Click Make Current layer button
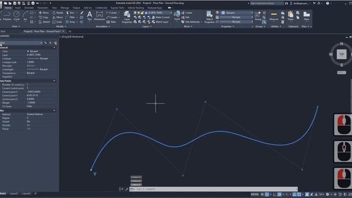The width and height of the screenshot is (352, 198). 161,17
